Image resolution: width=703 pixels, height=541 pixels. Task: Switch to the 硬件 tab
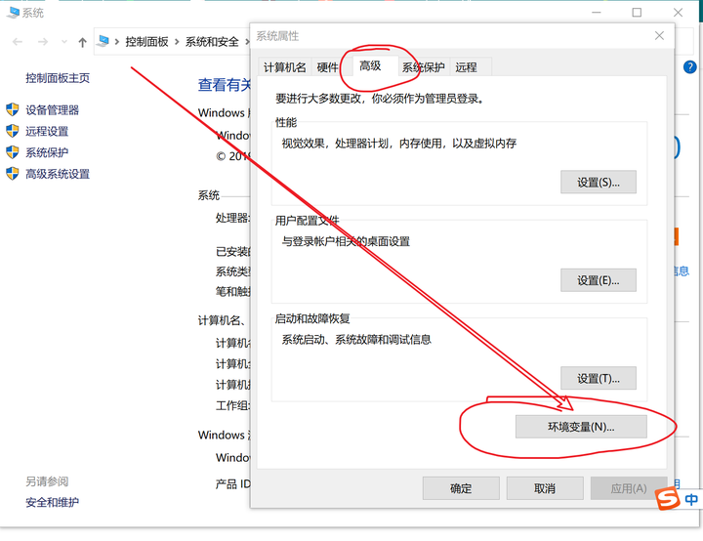(x=327, y=67)
